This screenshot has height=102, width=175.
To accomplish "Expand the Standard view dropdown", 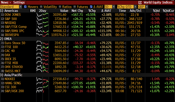I will pos(21,7).
